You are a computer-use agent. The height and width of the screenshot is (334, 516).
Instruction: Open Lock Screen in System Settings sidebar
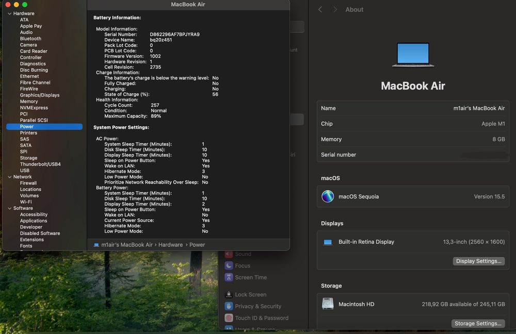pos(250,294)
